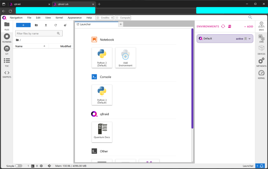
Task: Click the Credits: 0 button
Action: click(104, 18)
